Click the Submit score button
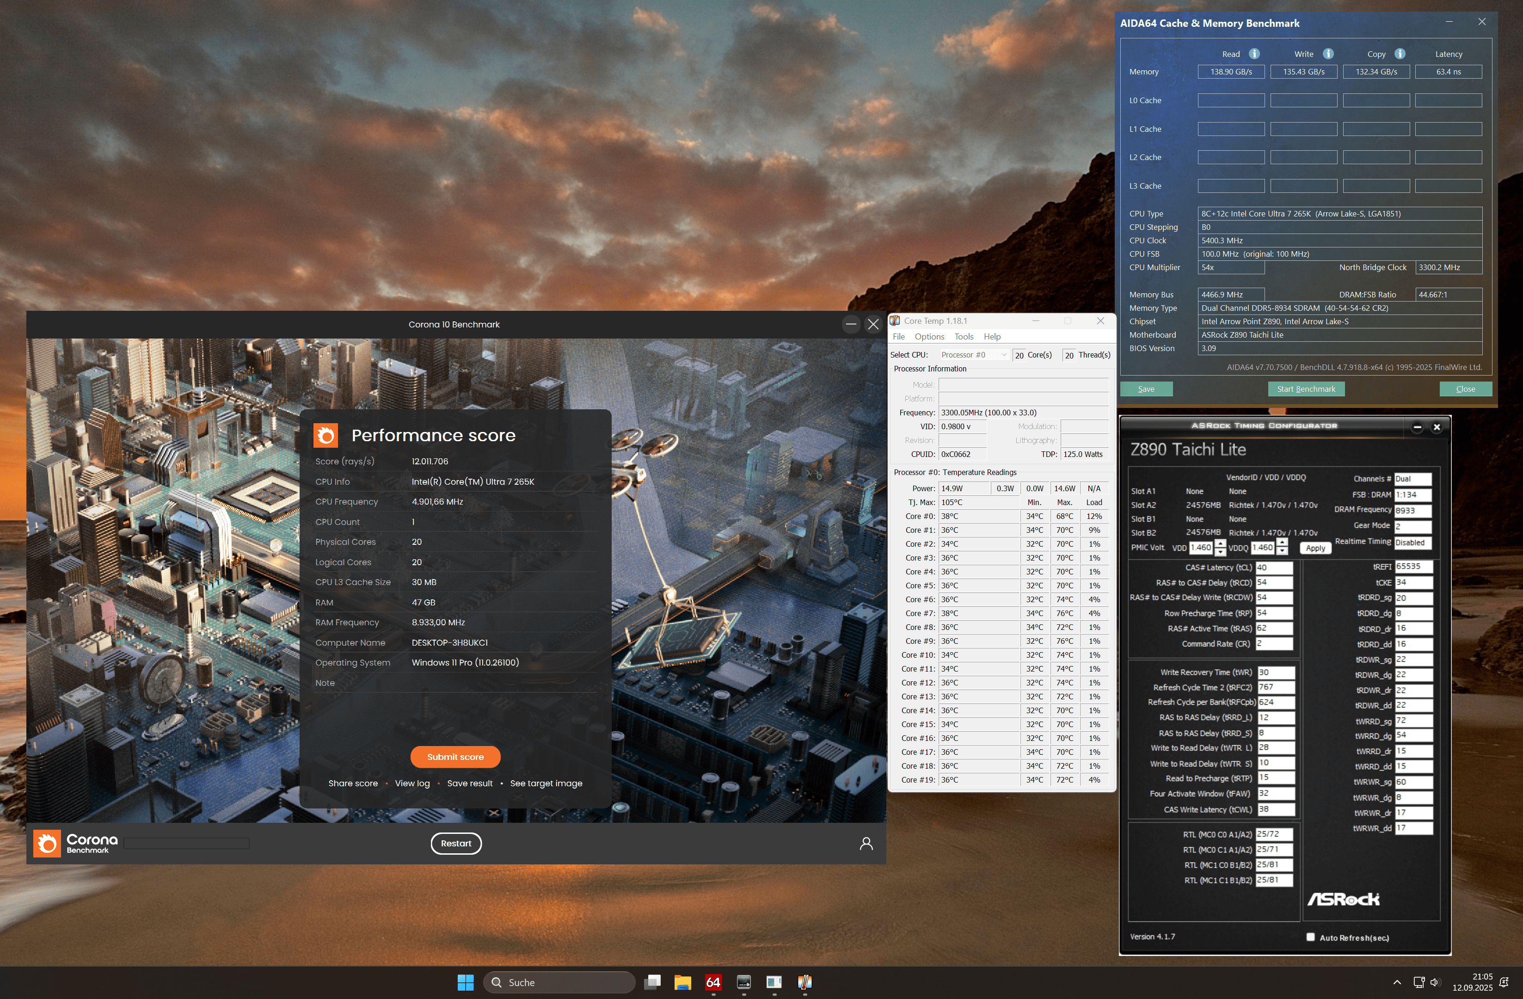The image size is (1523, 999). tap(455, 757)
